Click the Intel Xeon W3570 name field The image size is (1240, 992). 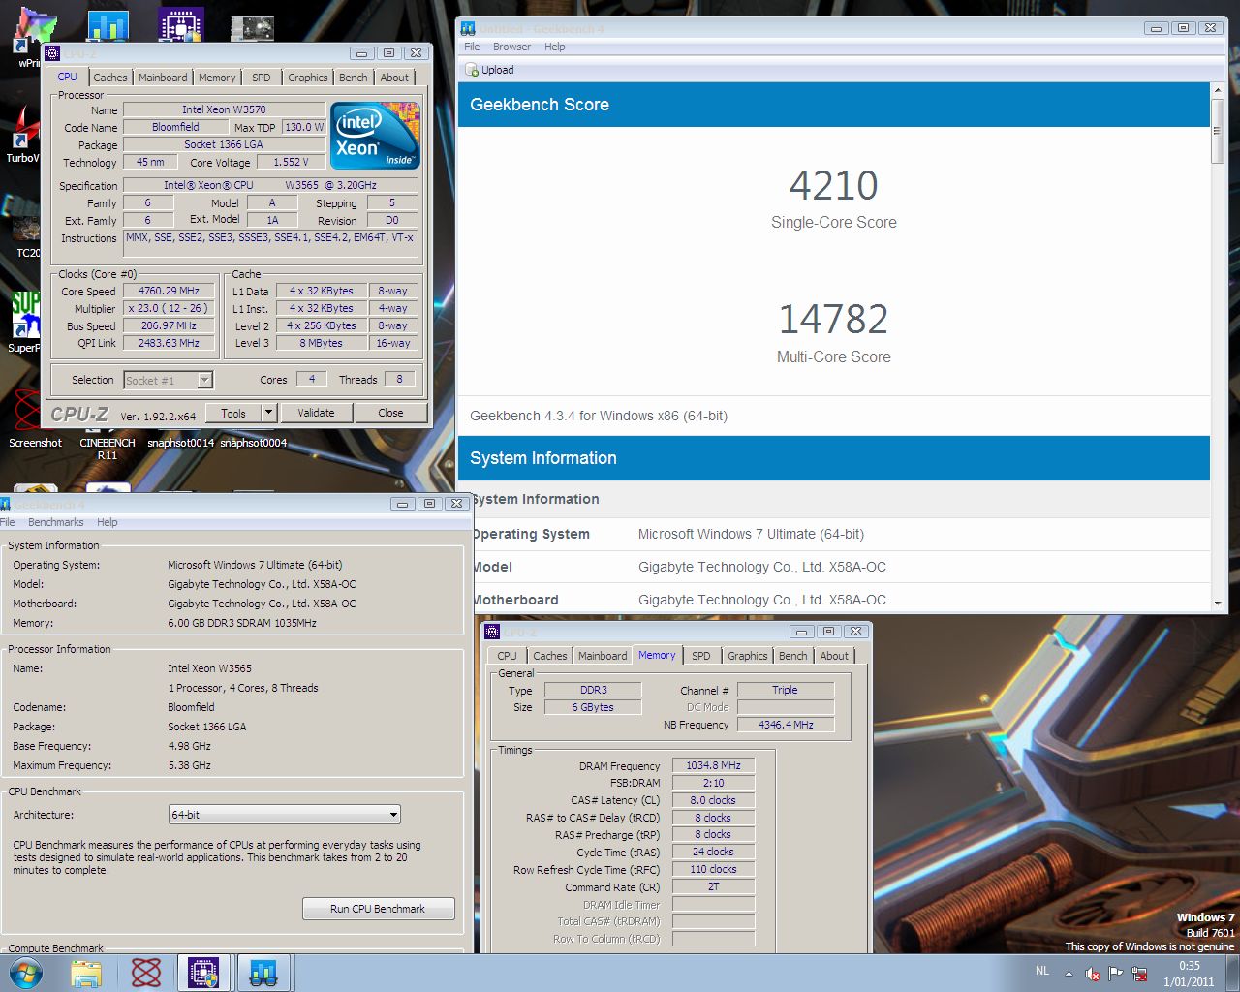point(224,109)
